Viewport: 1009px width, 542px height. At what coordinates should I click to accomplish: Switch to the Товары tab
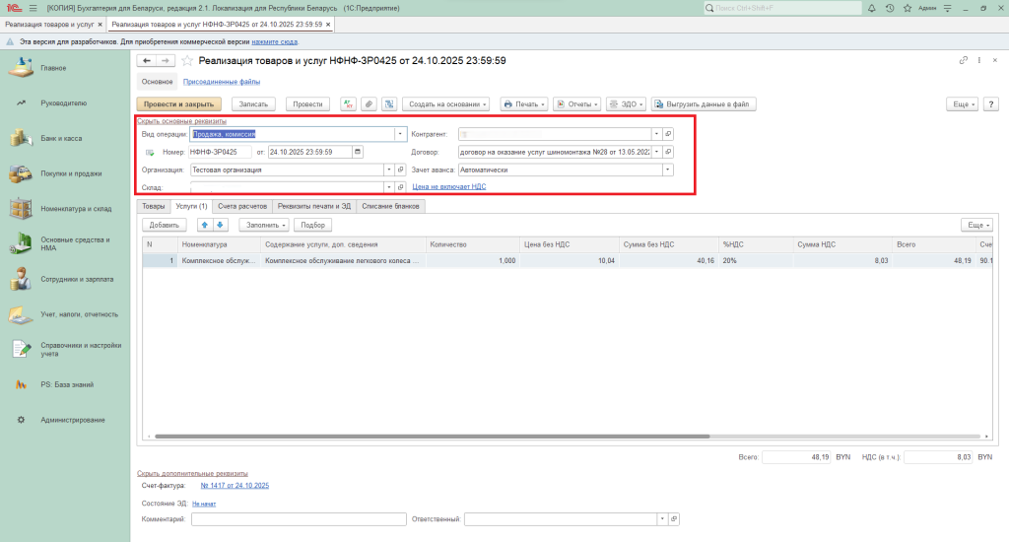153,206
